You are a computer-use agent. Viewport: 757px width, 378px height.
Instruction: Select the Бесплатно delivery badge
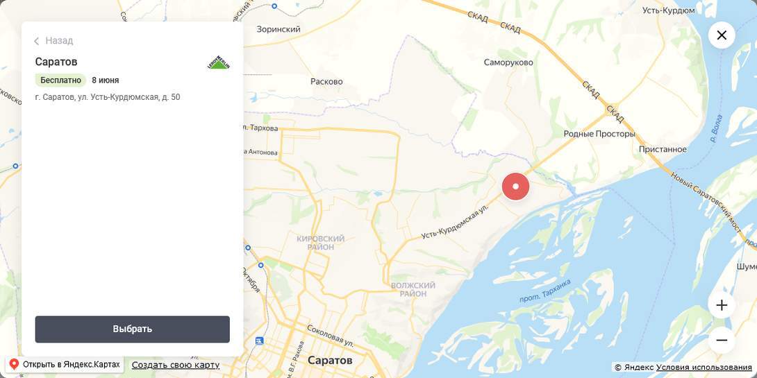tap(60, 80)
